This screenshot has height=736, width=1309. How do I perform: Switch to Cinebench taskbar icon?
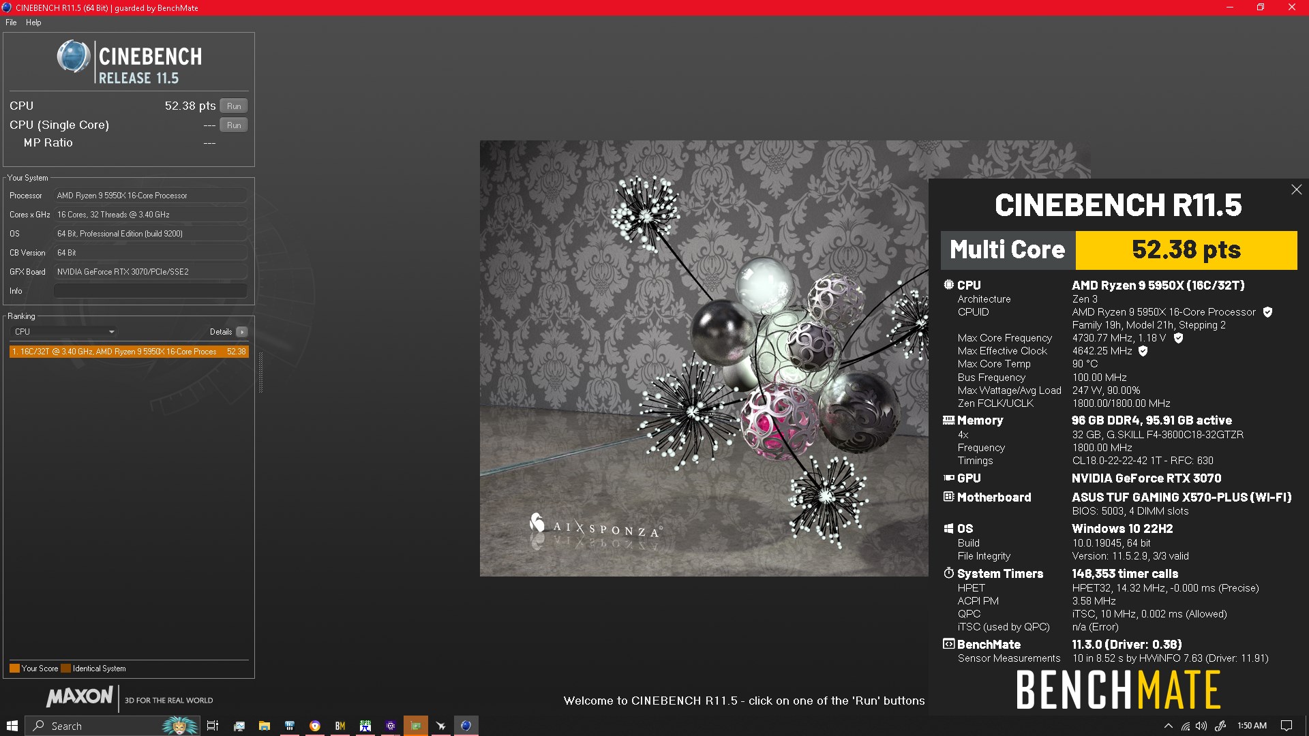[x=466, y=726]
